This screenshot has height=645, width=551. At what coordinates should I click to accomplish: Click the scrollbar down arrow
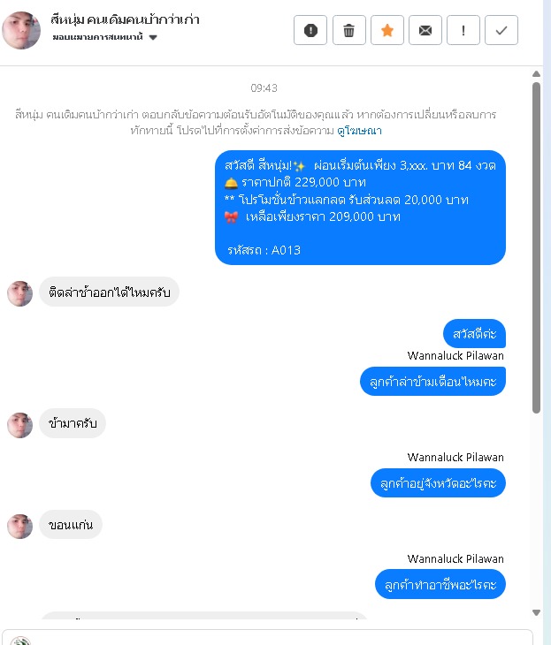tap(536, 612)
